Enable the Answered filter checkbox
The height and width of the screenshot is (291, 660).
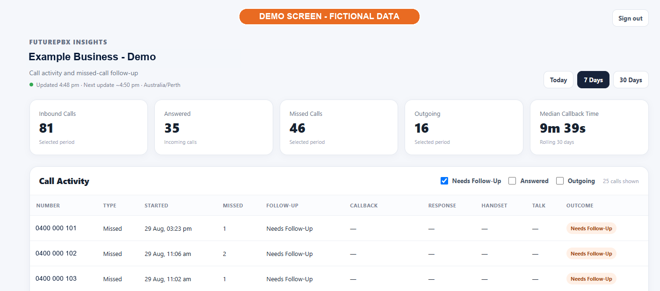[x=512, y=181]
